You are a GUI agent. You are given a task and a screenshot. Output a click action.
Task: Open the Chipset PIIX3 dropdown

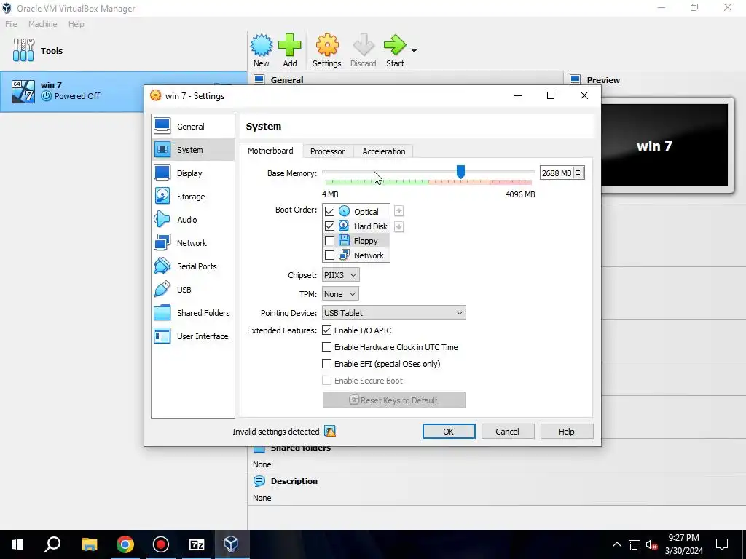coord(341,274)
